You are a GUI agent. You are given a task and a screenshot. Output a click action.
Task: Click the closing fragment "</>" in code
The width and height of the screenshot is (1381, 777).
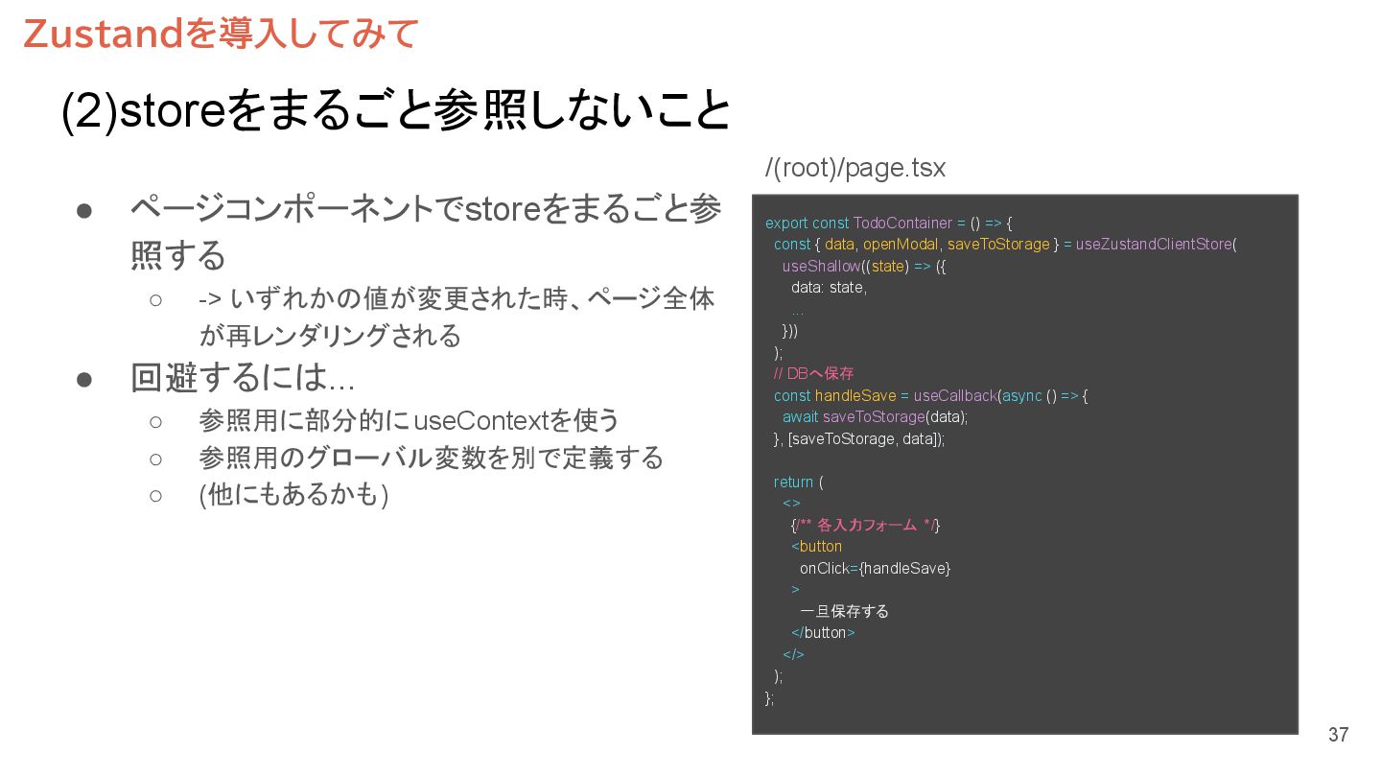click(x=793, y=654)
